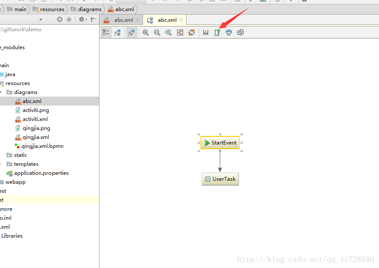
Task: Click the Actual Size zoom icon
Action: coord(169,32)
